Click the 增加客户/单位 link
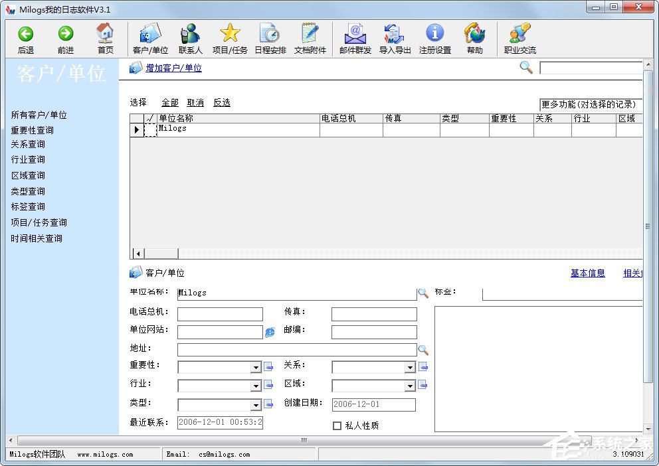 (173, 68)
